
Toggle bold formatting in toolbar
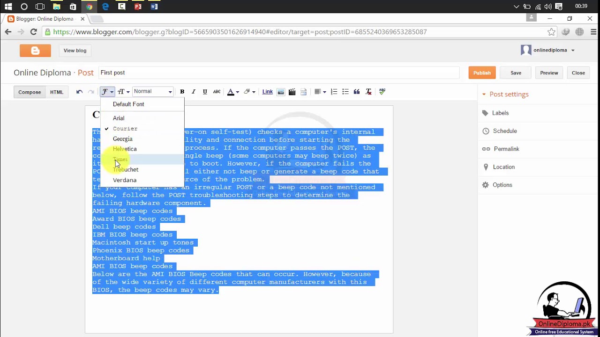182,92
